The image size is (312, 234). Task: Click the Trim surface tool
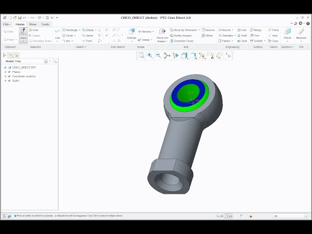click(255, 35)
